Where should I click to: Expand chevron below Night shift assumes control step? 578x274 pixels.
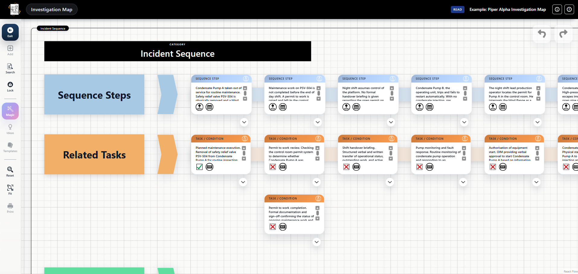pyautogui.click(x=391, y=122)
